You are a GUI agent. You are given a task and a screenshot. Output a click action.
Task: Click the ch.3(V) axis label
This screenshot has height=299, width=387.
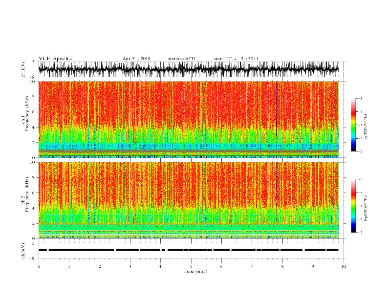(23, 251)
